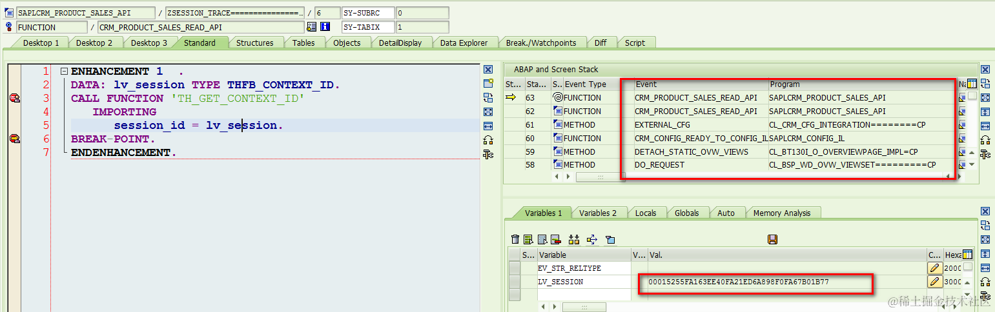995x312 pixels.
Task: Click full-screen icon of variables panel
Action: click(x=985, y=240)
